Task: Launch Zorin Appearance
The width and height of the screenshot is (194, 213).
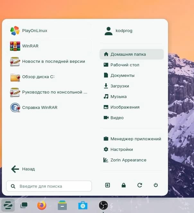Action: pos(132,160)
